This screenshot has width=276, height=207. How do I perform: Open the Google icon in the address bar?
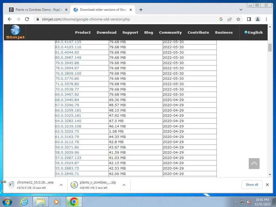point(221,19)
